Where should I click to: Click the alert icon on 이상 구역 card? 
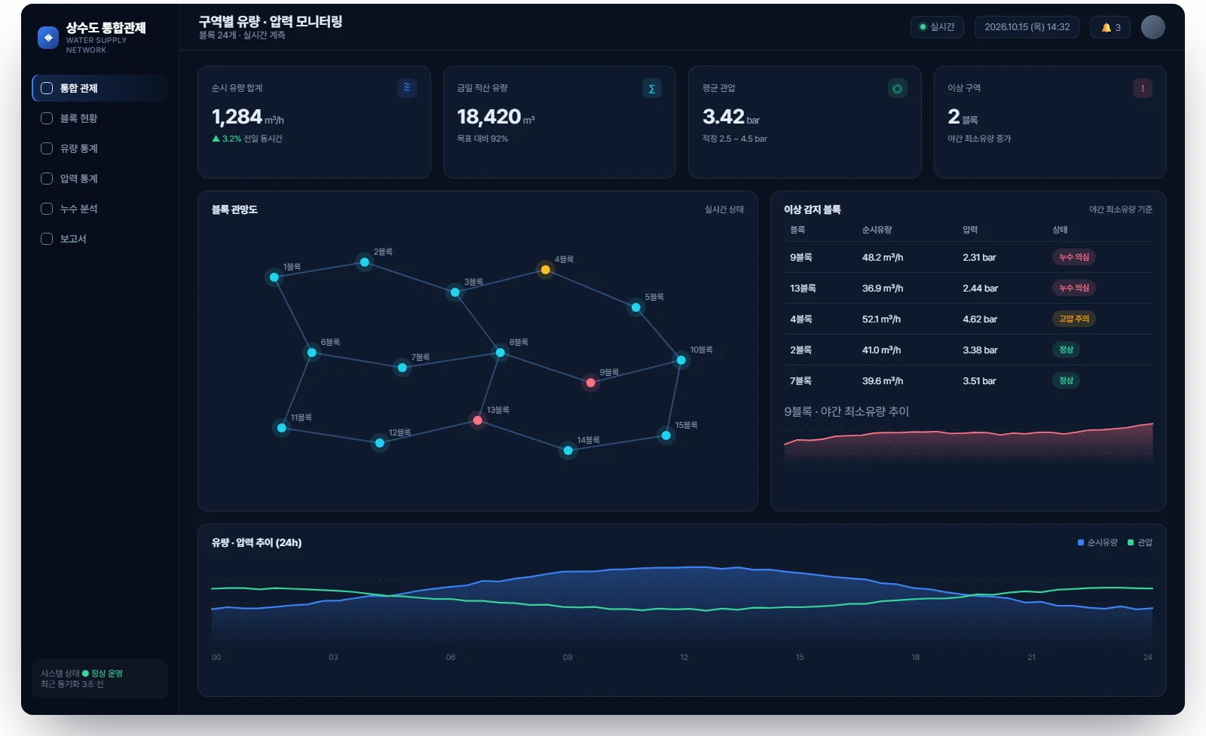tap(1143, 89)
